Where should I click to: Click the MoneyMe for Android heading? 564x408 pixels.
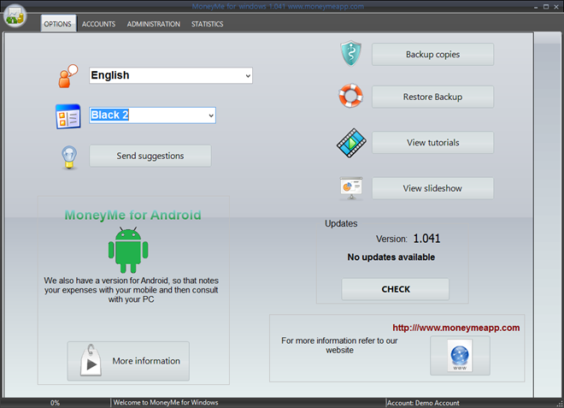(132, 215)
